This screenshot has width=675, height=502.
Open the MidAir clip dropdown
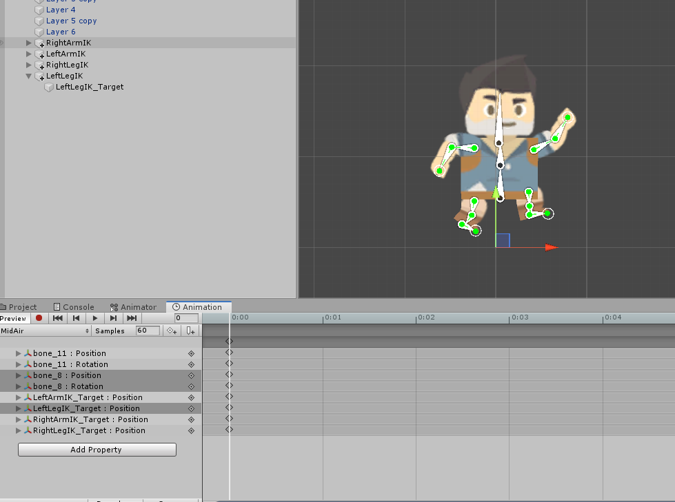pos(46,331)
